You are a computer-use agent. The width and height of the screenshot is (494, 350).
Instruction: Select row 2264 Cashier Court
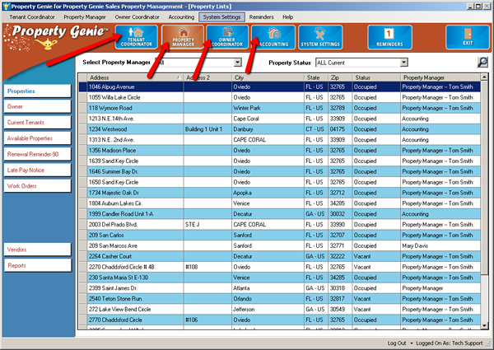point(279,256)
